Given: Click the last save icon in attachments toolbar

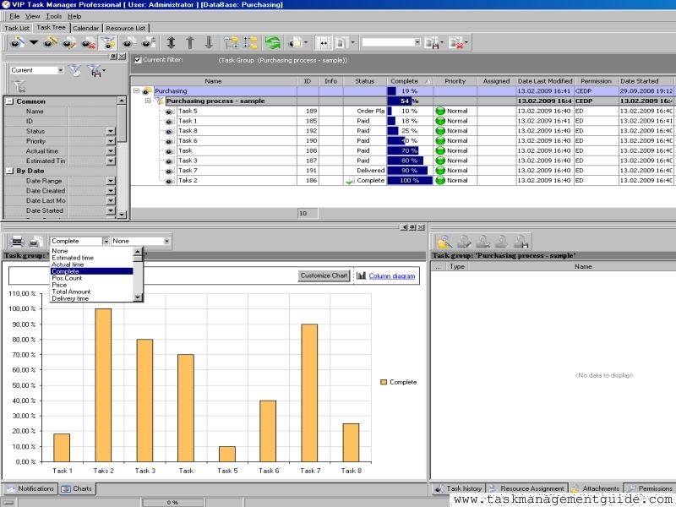Looking at the screenshot, I should tap(521, 242).
